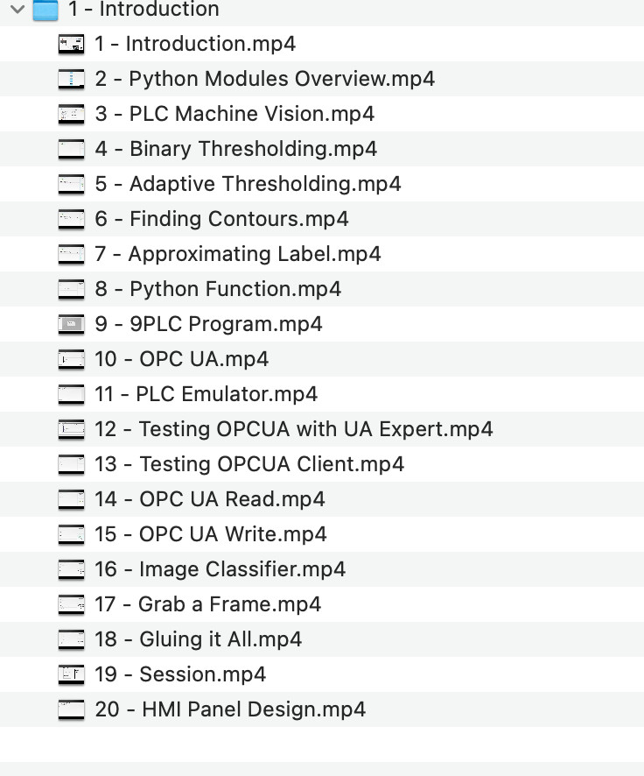Image resolution: width=644 pixels, height=776 pixels.
Task: Click the blue Introduction folder icon
Action: tap(45, 10)
